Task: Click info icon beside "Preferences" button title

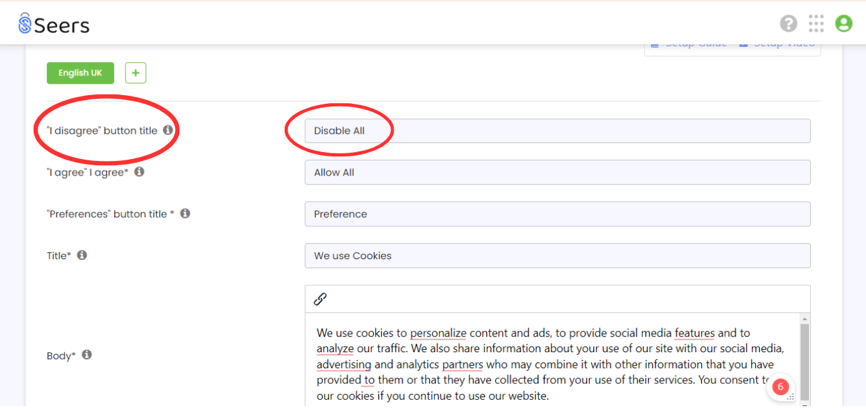Action: (185, 214)
